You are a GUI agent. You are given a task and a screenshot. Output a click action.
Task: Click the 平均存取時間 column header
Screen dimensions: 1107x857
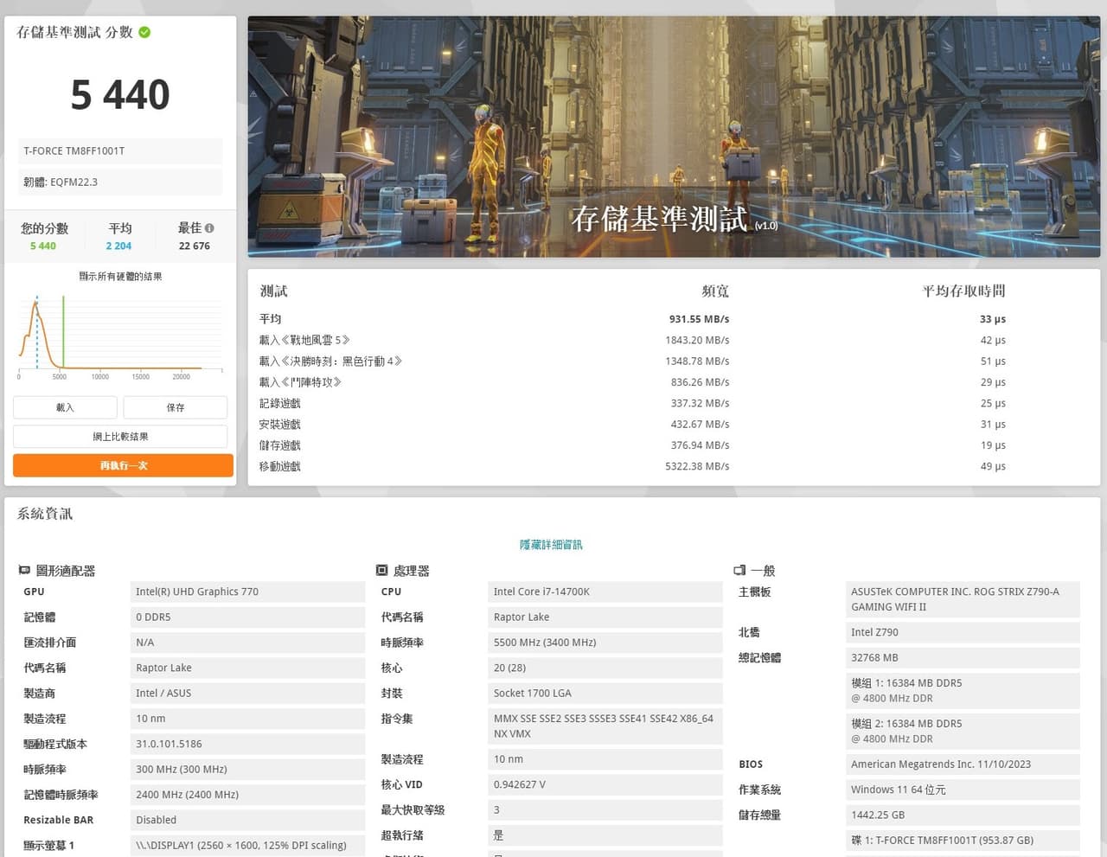[x=963, y=291]
